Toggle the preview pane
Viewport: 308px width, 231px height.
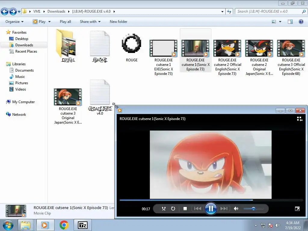290,22
